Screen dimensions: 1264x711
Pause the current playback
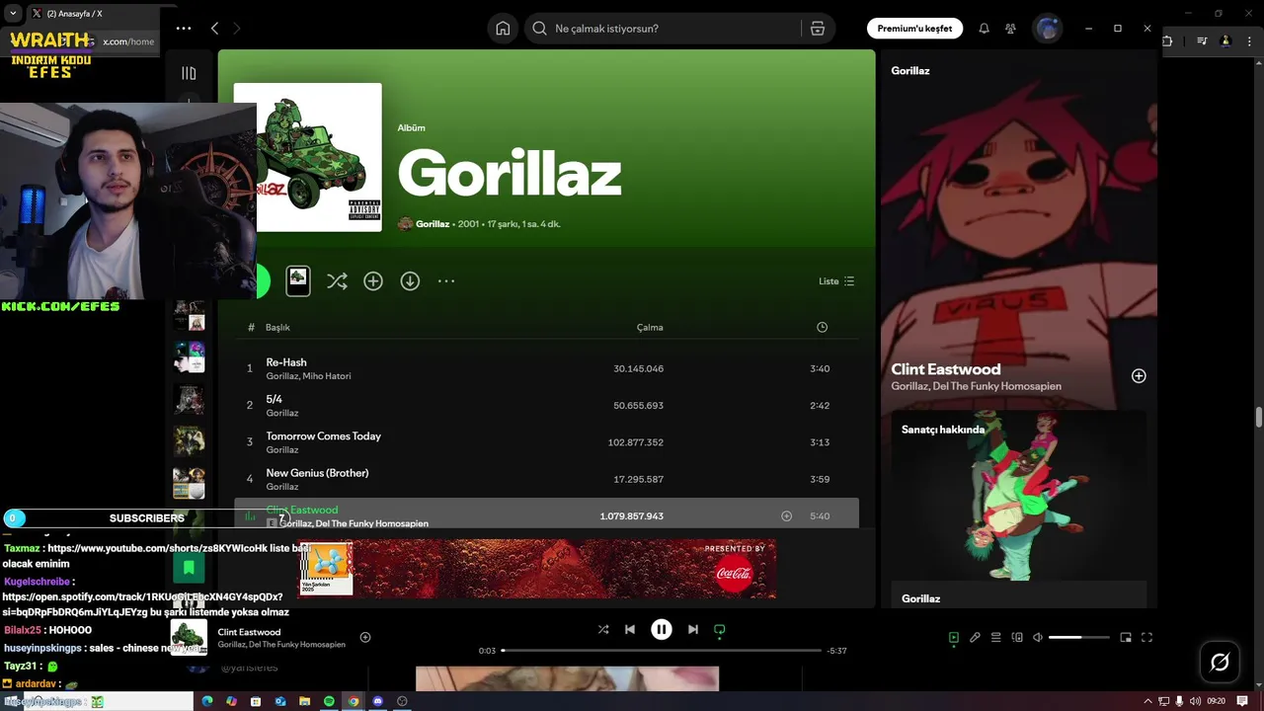tap(662, 629)
